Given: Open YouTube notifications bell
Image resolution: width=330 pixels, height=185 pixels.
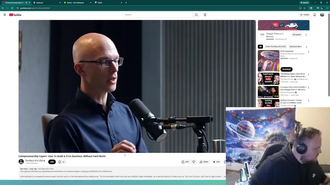Looking at the screenshot, I should [x=315, y=15].
